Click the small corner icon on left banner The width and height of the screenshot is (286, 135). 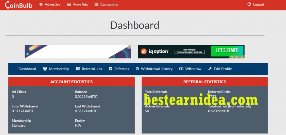coord(129,47)
